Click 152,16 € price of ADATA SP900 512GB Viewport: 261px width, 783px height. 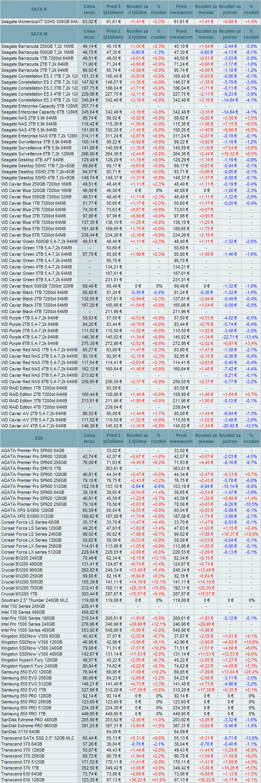[x=90, y=486]
